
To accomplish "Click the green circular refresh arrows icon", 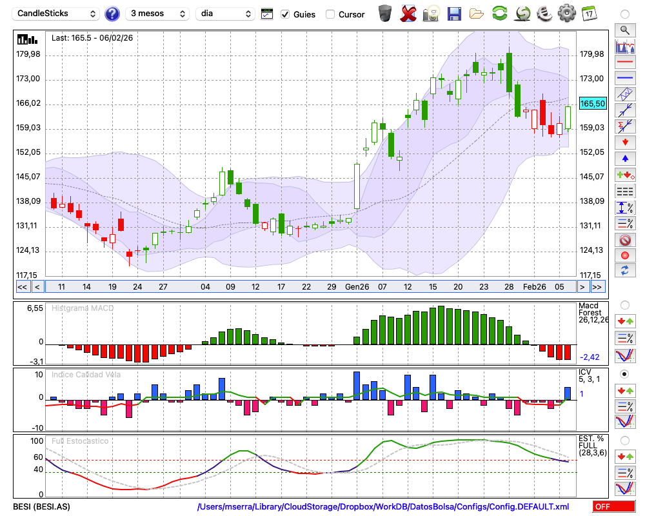I will pos(499,14).
